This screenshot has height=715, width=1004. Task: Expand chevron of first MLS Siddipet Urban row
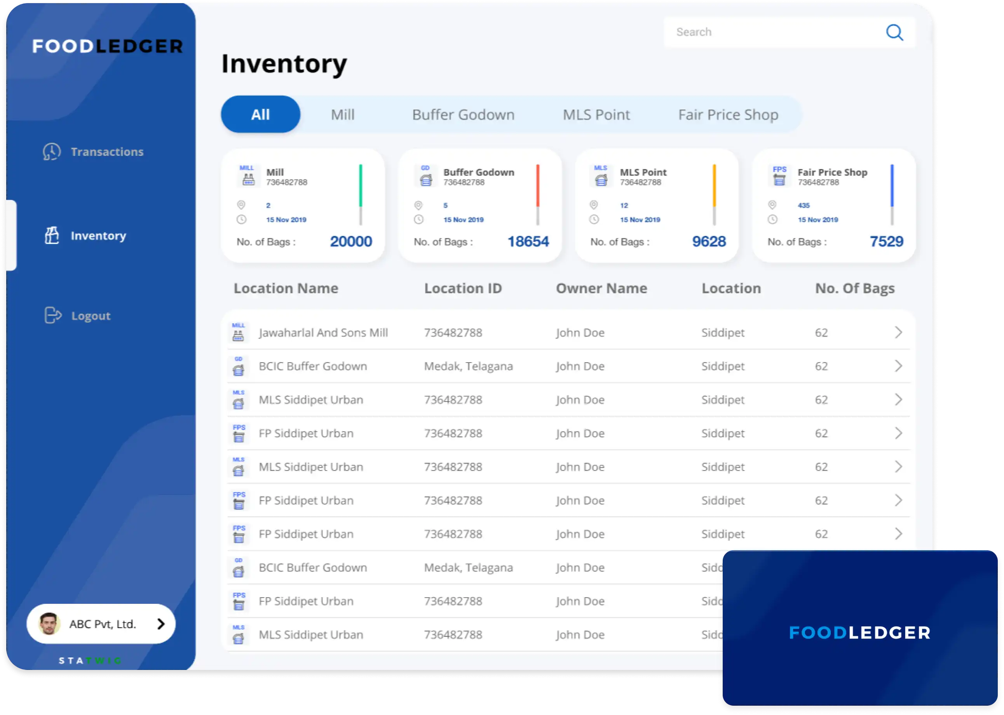click(899, 400)
